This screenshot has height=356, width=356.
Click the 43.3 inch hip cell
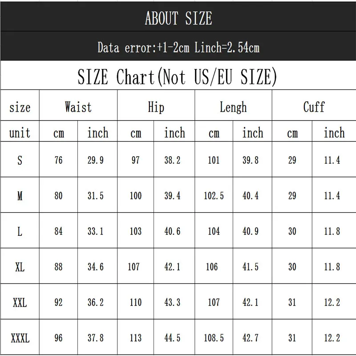(x=172, y=303)
